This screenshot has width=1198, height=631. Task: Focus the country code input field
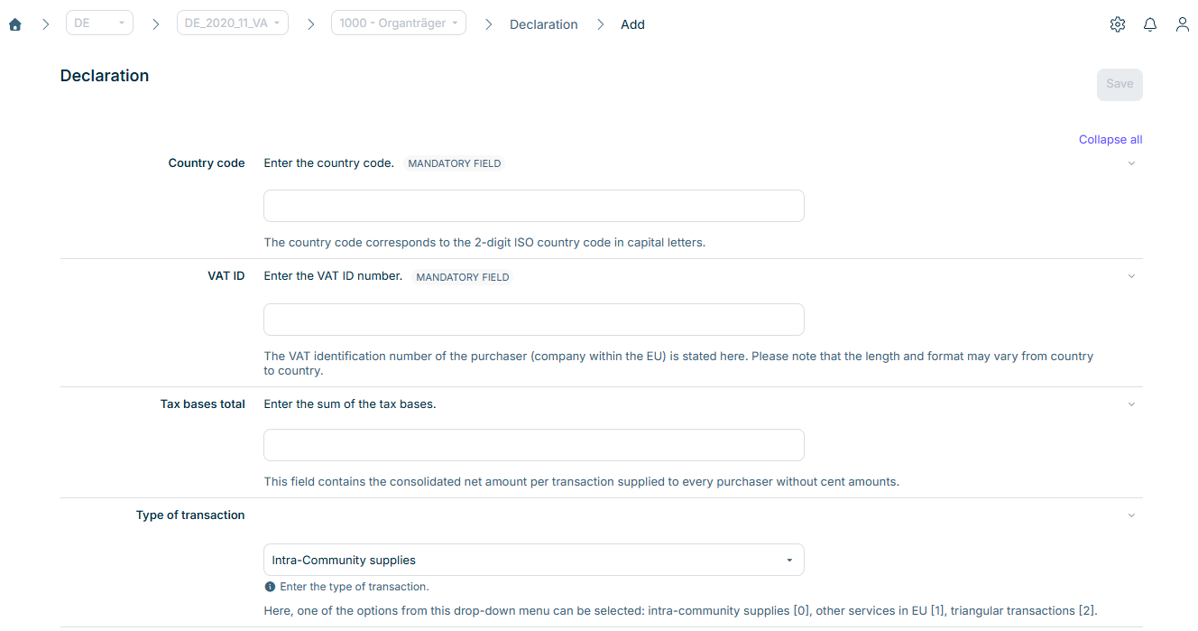pyautogui.click(x=533, y=206)
